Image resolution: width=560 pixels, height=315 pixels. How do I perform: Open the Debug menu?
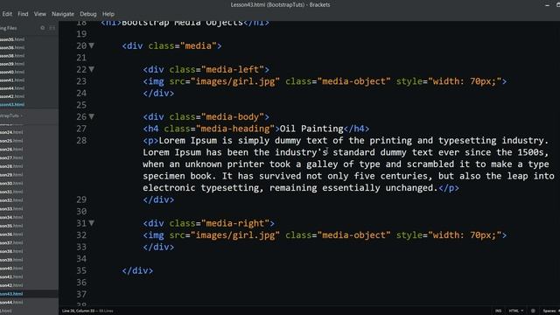pyautogui.click(x=87, y=14)
